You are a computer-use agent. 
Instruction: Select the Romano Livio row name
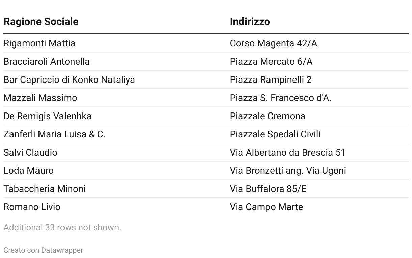pos(32,207)
